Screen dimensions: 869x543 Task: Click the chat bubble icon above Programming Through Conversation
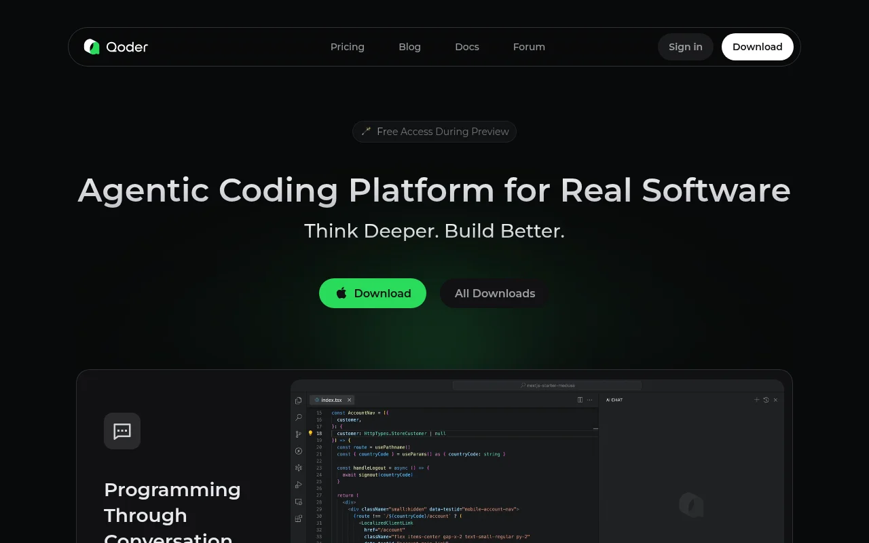tap(122, 431)
